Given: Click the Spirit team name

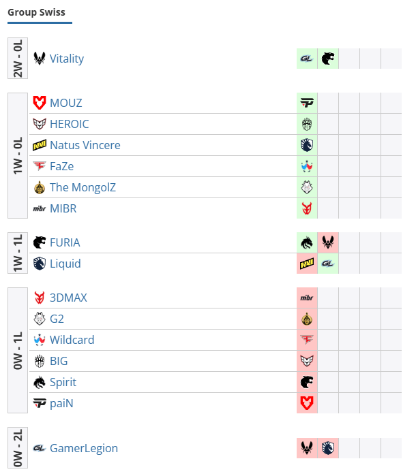Looking at the screenshot, I should [63, 382].
